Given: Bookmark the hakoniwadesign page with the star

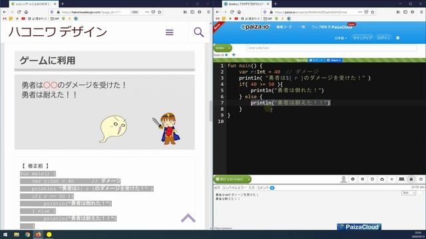Looking at the screenshot, I should [x=160, y=12].
